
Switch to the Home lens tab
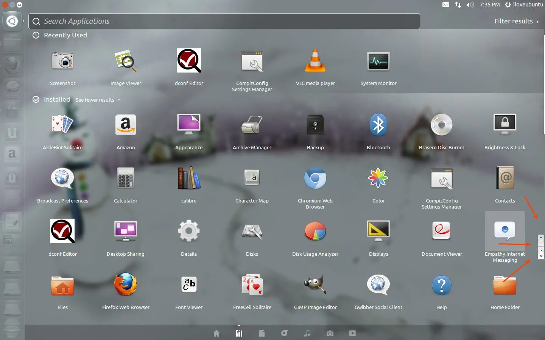coord(216,333)
